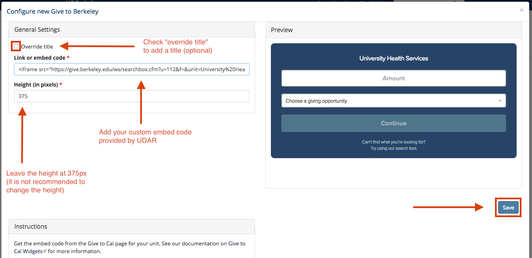
Task: Click the external link icon beside Cal Widgets
Action: point(45,251)
